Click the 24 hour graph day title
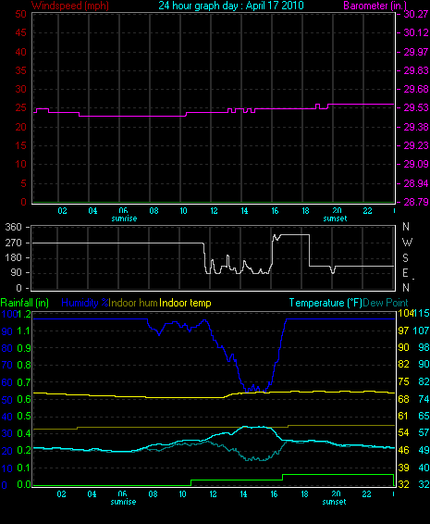This screenshot has height=524, width=430. [231, 6]
